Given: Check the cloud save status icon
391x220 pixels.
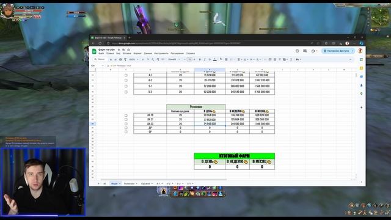Looking at the screenshot, I should tap(129, 50).
